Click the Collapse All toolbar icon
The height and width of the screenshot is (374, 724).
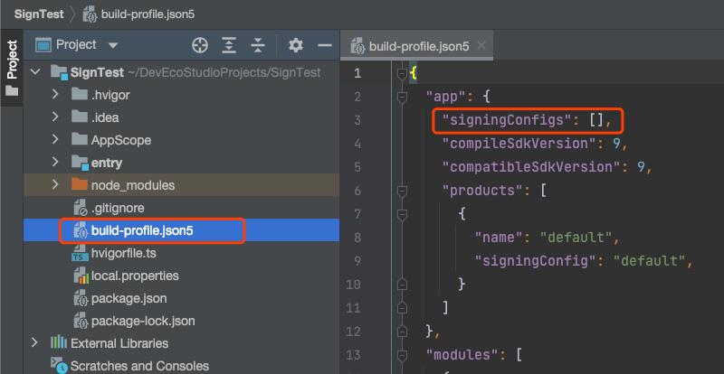pos(259,44)
